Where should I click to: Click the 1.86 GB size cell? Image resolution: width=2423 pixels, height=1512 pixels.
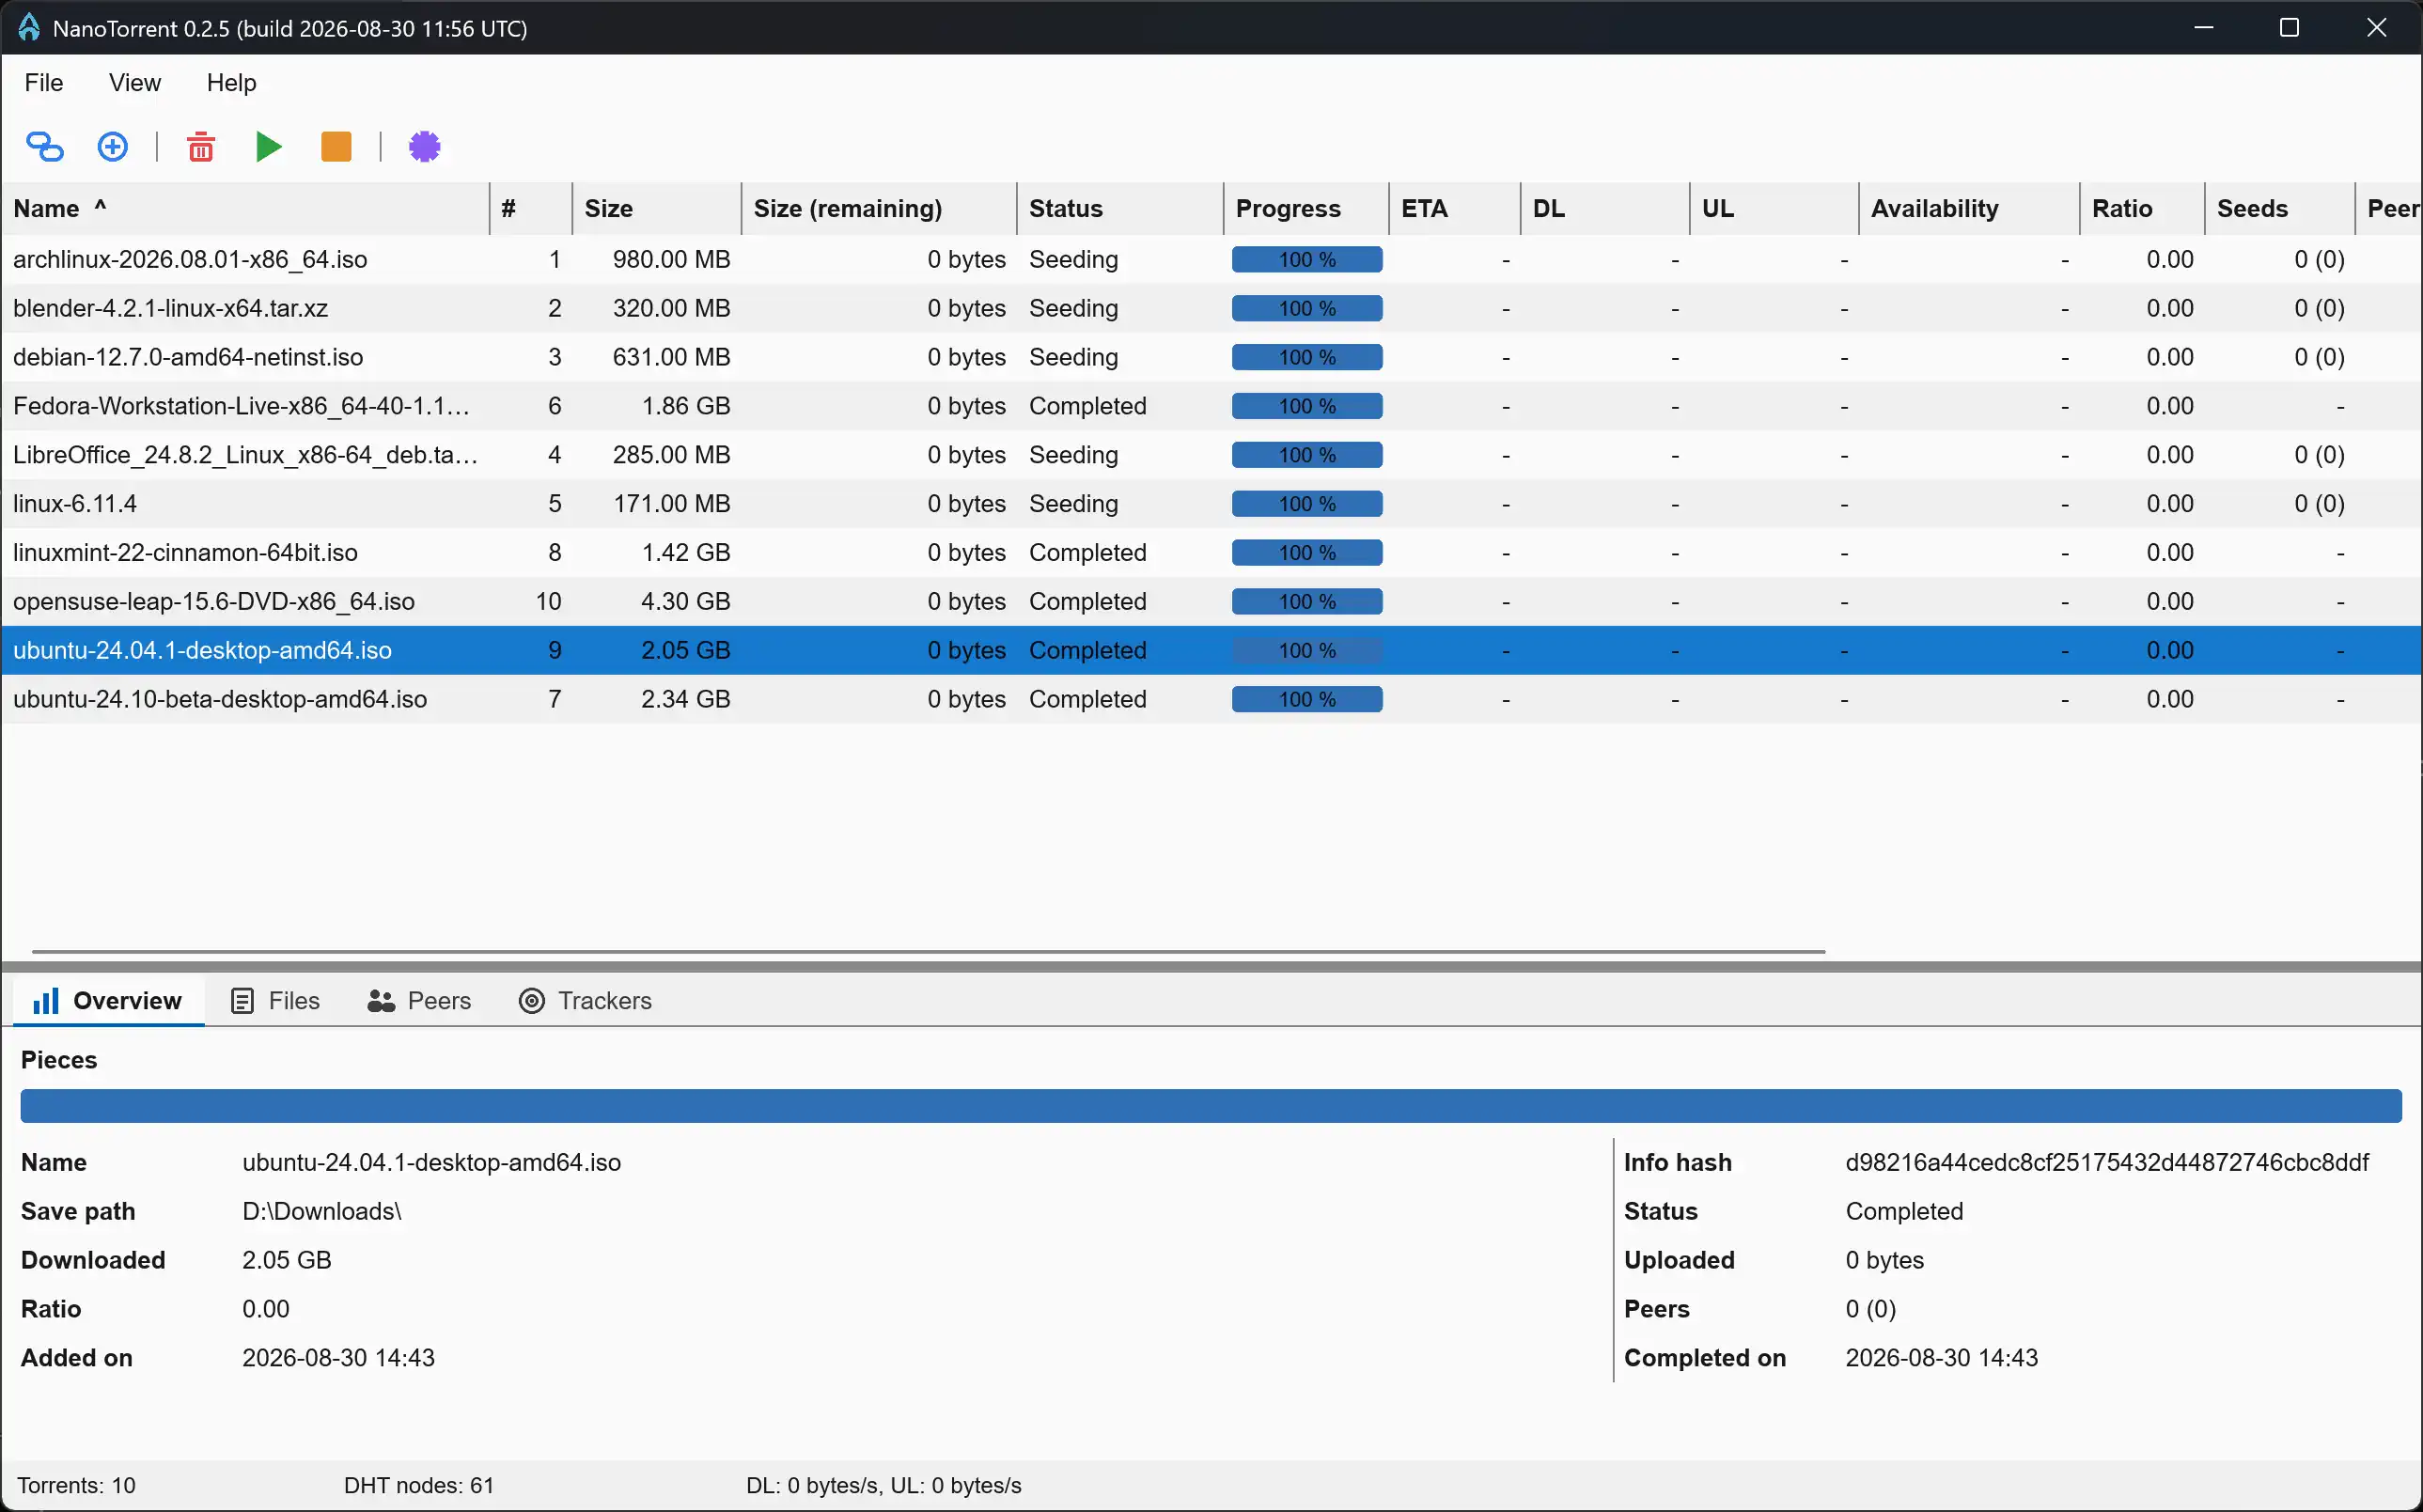coord(686,407)
